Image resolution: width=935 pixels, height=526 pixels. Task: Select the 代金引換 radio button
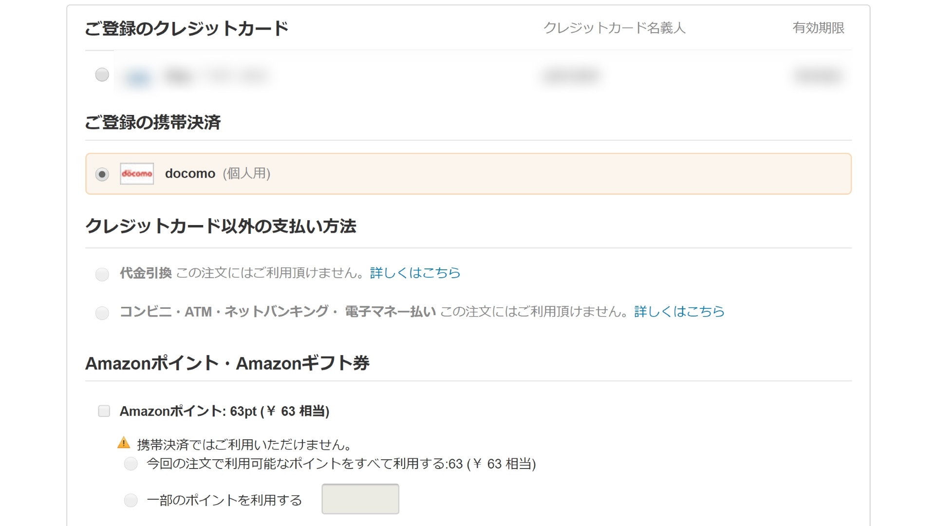pos(102,274)
